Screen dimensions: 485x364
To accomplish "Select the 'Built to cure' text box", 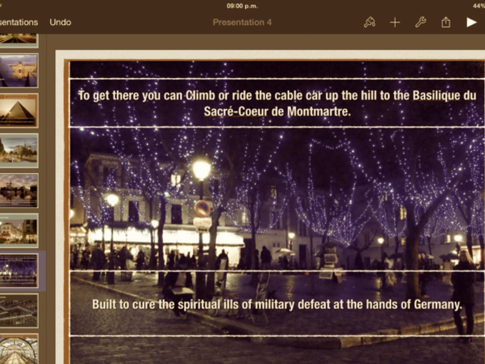I will 277,304.
